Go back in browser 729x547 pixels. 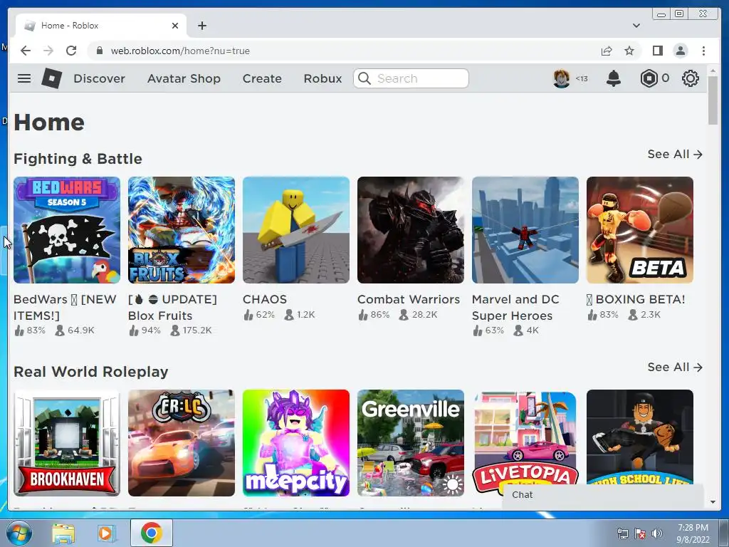(26, 51)
